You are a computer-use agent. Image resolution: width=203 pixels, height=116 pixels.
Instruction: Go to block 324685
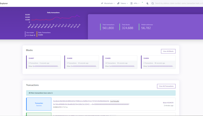coord(108,58)
